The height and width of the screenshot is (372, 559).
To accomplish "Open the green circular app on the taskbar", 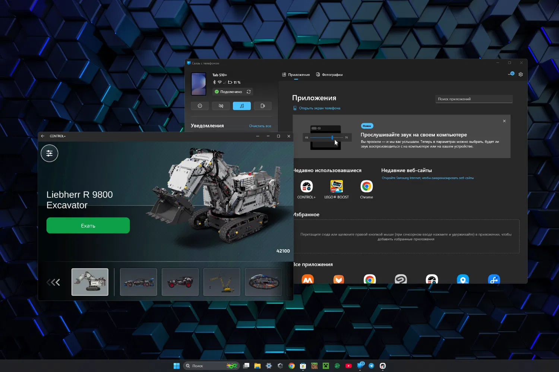I will tap(337, 366).
